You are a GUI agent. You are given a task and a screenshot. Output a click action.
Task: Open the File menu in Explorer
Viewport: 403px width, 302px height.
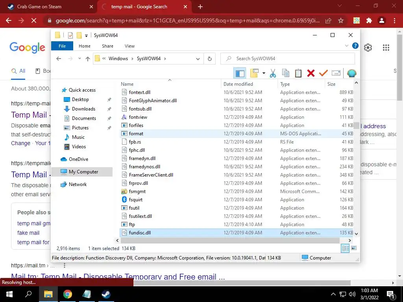click(62, 46)
